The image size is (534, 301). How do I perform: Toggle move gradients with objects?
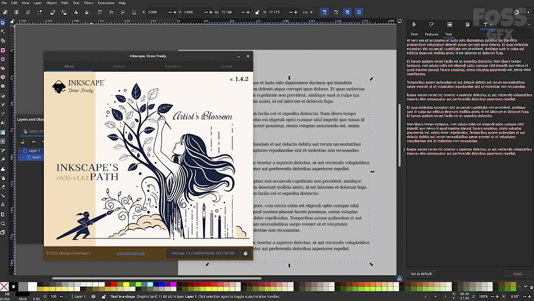(347, 12)
